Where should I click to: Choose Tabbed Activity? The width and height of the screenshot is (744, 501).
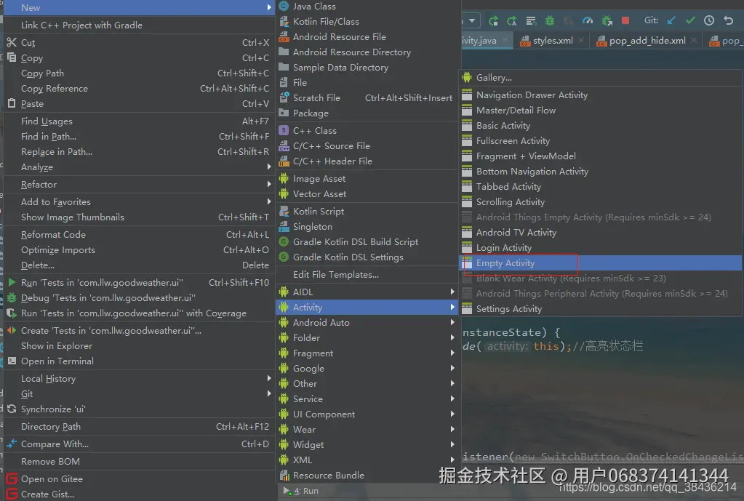coord(601,187)
